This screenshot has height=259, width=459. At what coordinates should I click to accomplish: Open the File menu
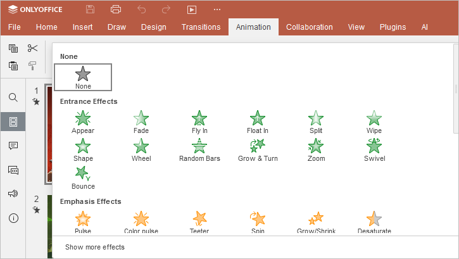pos(14,27)
